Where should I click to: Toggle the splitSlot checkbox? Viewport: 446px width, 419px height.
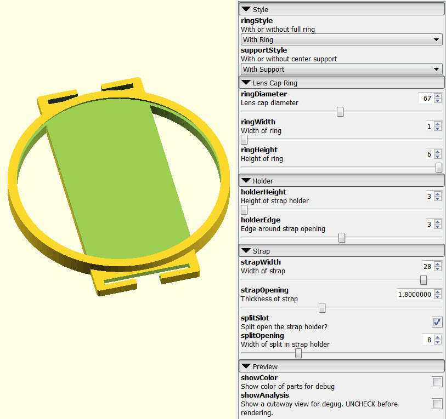tap(437, 322)
